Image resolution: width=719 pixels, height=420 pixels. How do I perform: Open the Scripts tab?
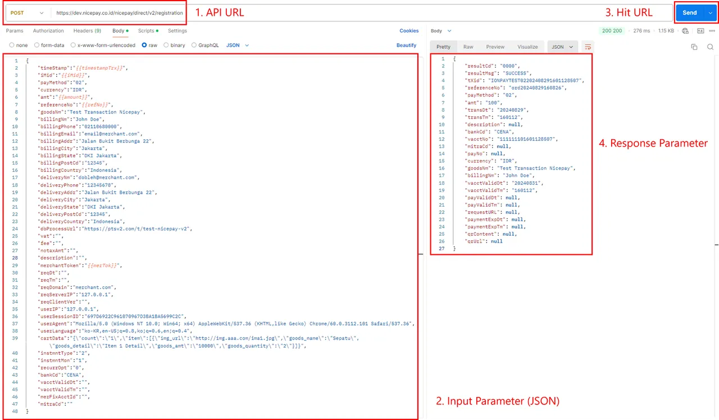145,31
